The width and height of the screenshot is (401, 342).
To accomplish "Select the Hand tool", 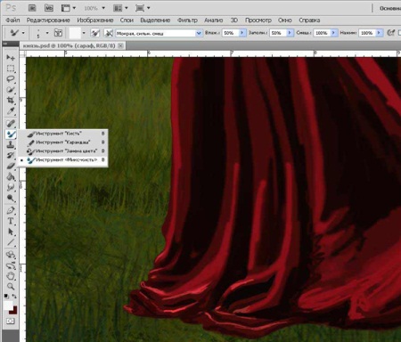I will coord(11,276).
